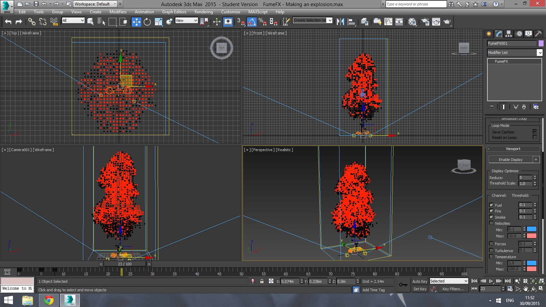The image size is (546, 307).
Task: Open the application MAX menu button
Action: point(7,7)
